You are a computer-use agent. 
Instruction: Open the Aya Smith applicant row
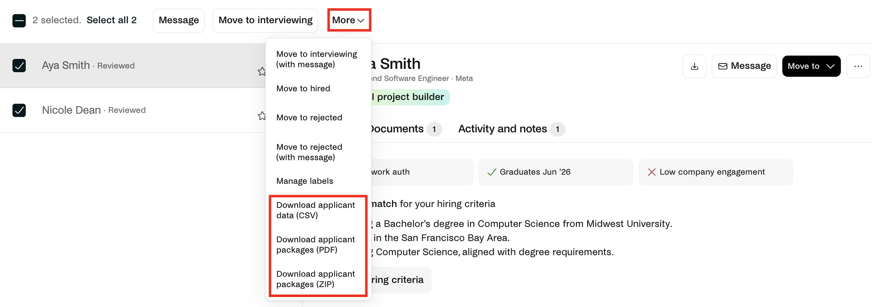[x=133, y=66]
